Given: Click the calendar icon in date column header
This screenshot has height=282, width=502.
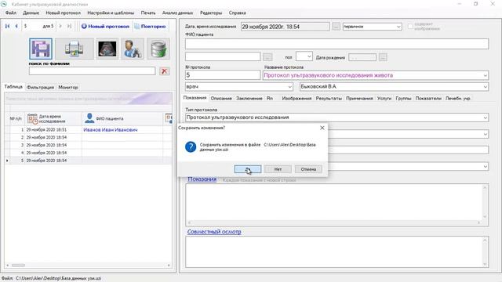Looking at the screenshot, I should pos(32,118).
